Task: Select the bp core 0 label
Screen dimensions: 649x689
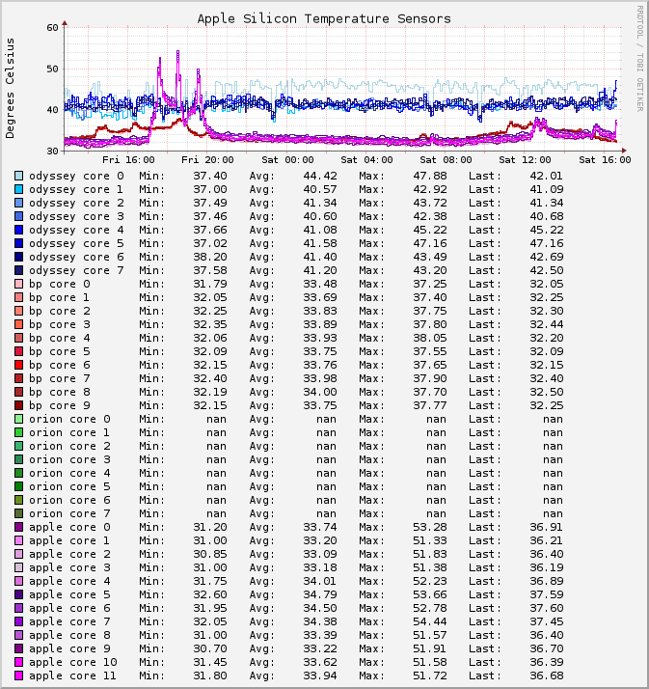Action: [59, 285]
